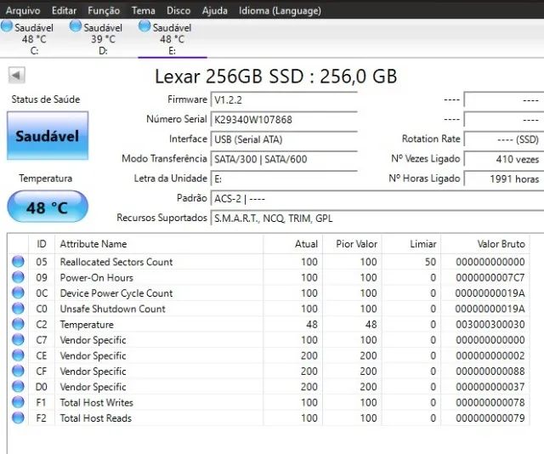Click the Attribute Name column header
Image resolution: width=544 pixels, height=454 pixels.
159,244
